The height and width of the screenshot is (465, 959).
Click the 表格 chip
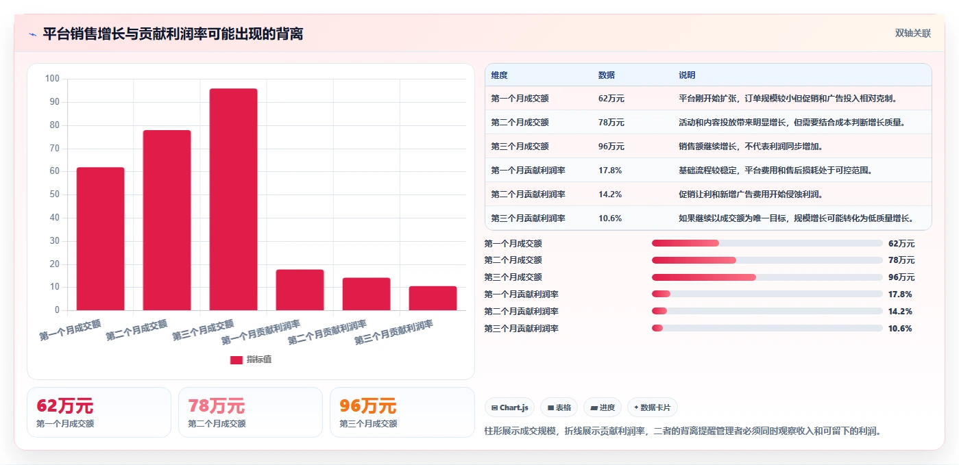click(x=559, y=407)
